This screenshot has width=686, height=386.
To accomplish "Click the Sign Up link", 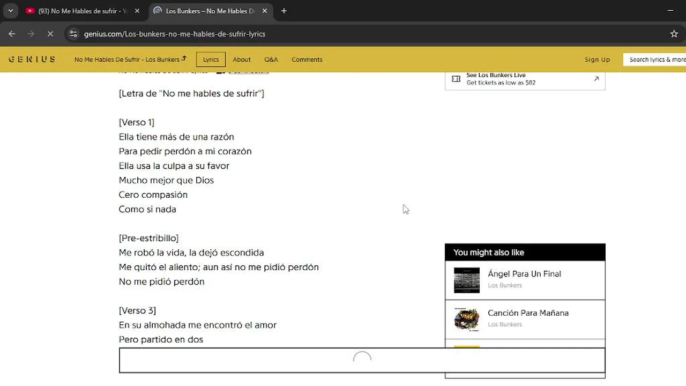I will (x=597, y=60).
